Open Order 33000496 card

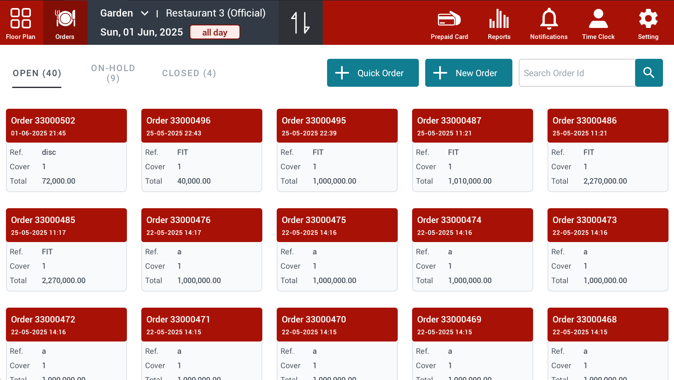(x=202, y=150)
